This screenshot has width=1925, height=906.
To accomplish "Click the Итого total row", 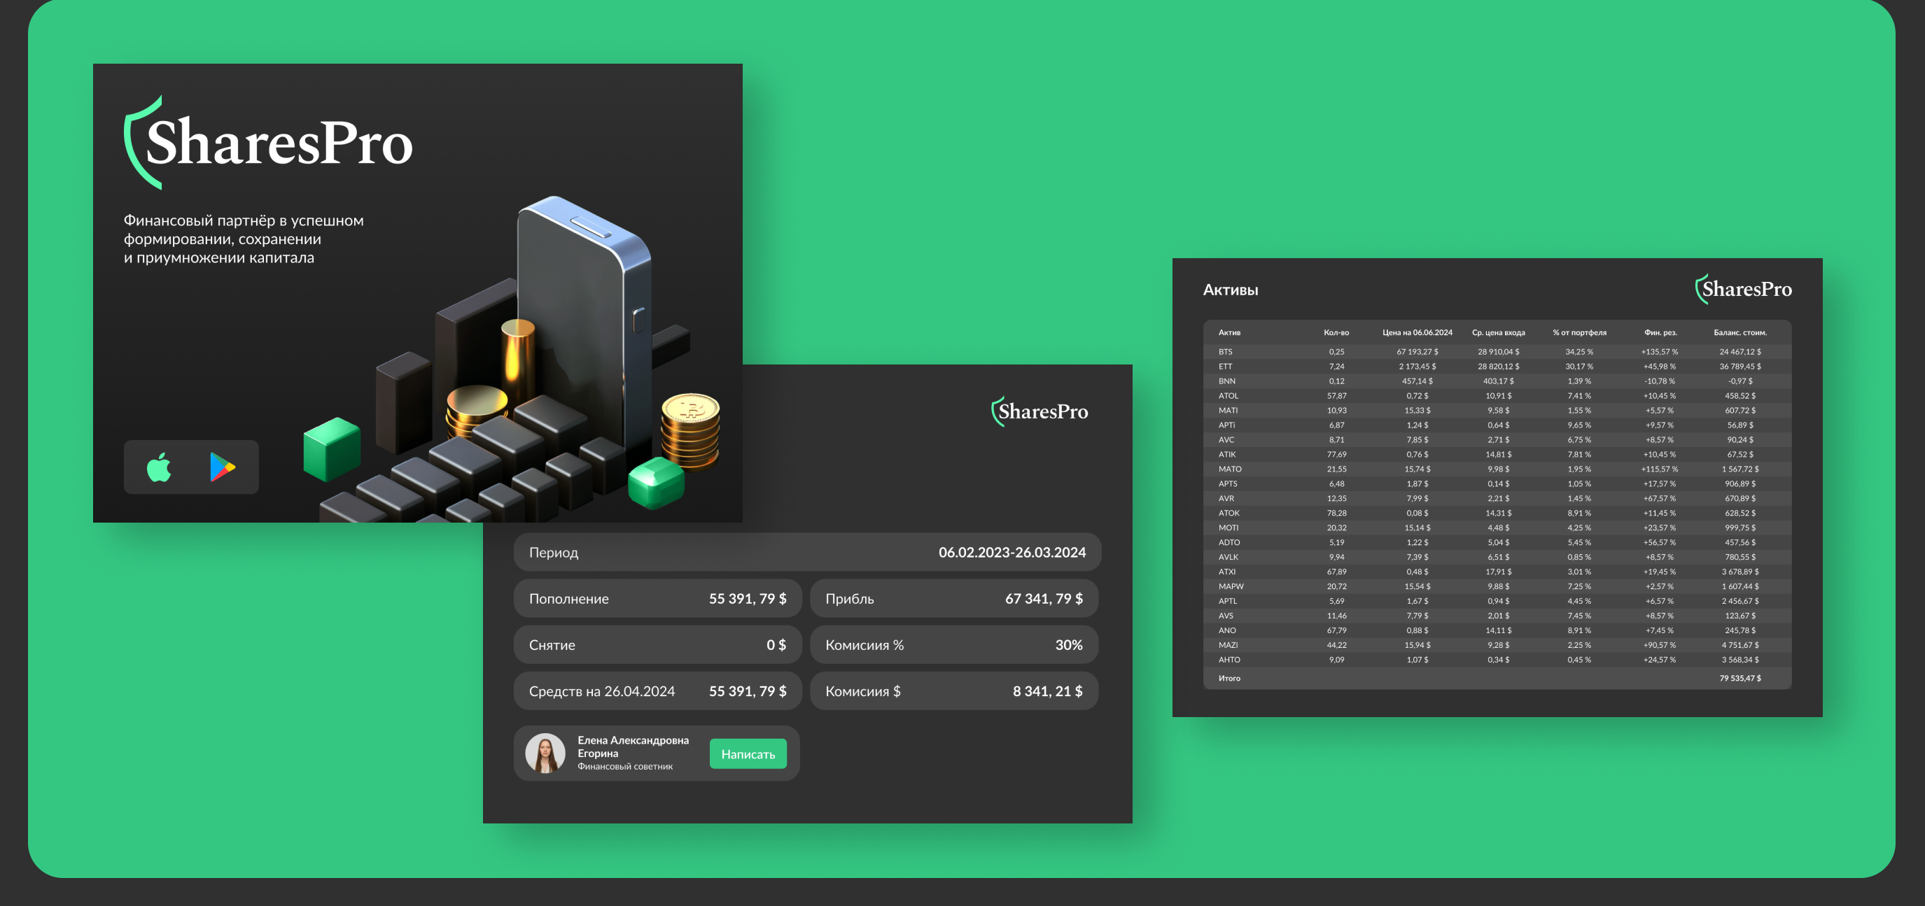I will [1497, 678].
